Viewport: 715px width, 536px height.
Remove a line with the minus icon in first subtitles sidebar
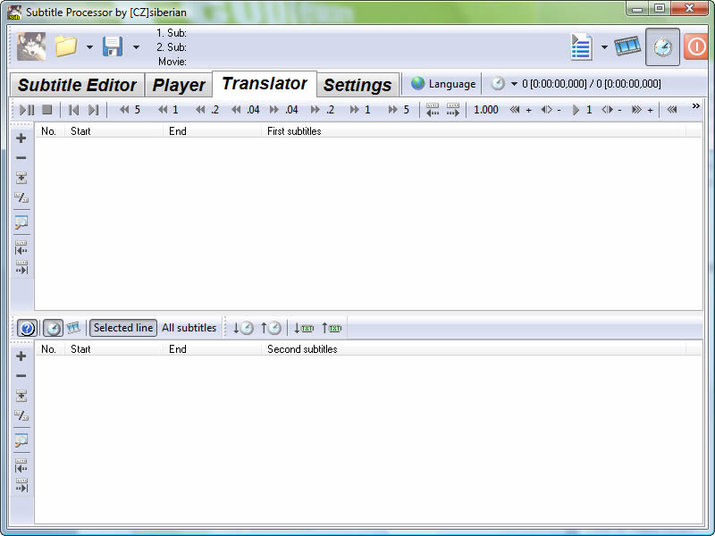21,158
